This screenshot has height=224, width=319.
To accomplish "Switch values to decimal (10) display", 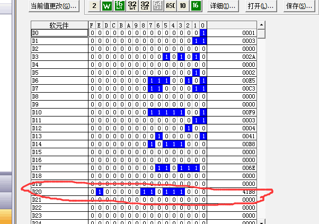I will [183, 6].
